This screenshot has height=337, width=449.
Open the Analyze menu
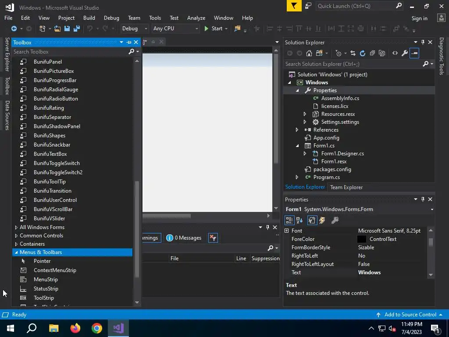(x=196, y=18)
